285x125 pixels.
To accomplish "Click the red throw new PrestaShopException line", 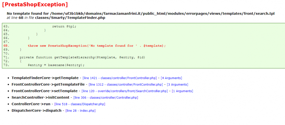I will pyautogui.click(x=97, y=46).
